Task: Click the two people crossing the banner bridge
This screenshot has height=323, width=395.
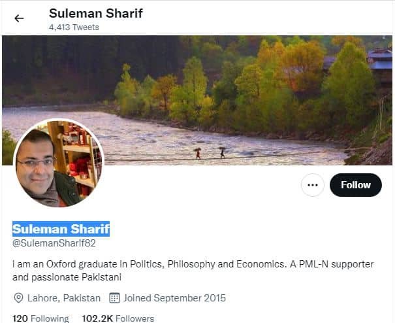Action: [x=209, y=153]
